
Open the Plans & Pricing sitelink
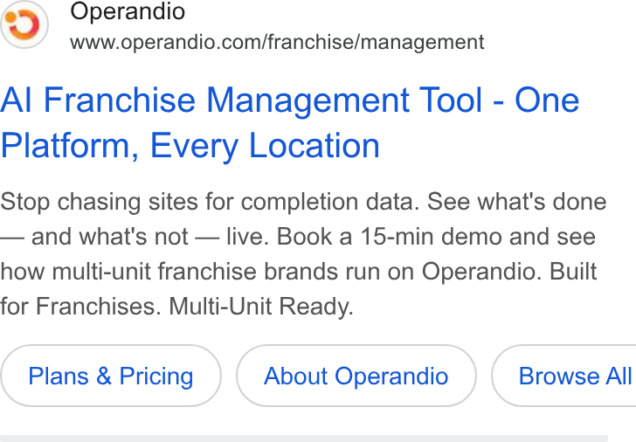point(111,376)
